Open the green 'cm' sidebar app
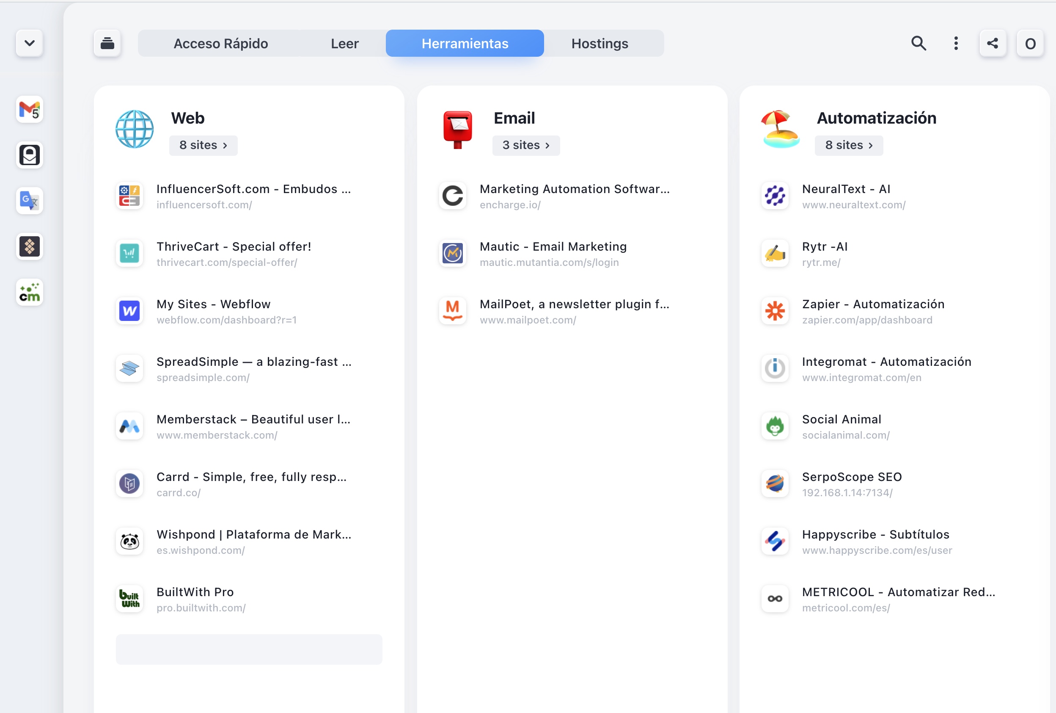Image resolution: width=1056 pixels, height=713 pixels. 30,292
